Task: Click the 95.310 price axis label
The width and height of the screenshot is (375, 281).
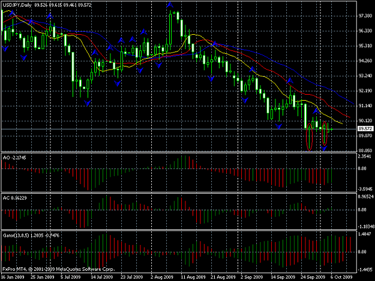Action: (365, 46)
